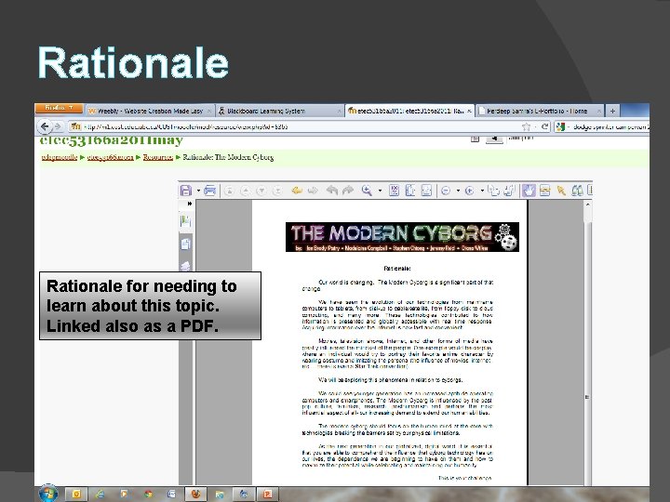Switch to Weebly Website Creation tab
Image resolution: width=670 pixels, height=502 pixels.
[x=150, y=111]
